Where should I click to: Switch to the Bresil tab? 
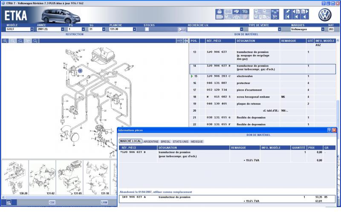[x=165, y=141]
